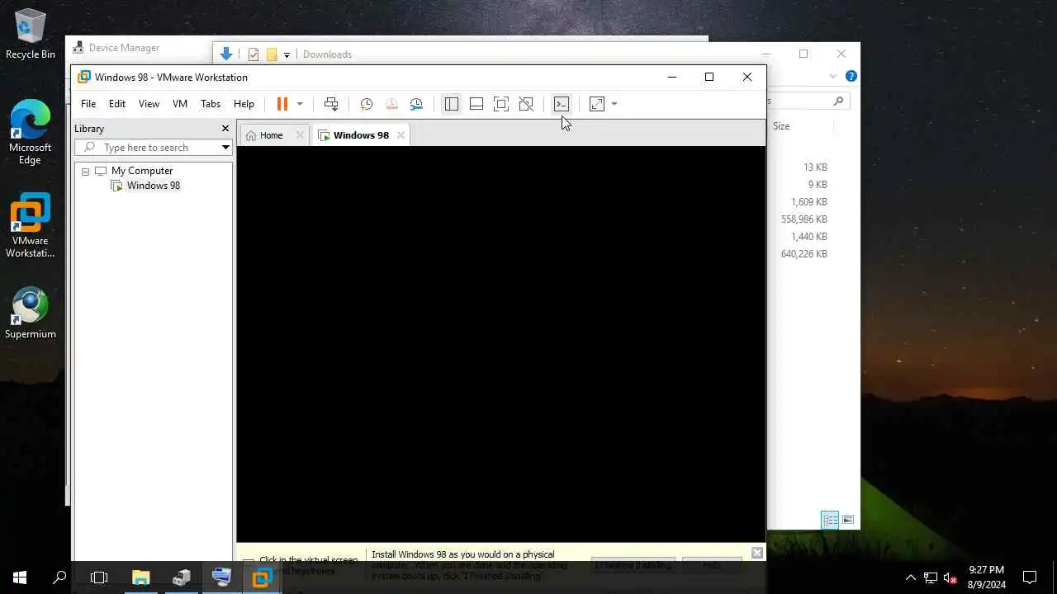Open the library search dropdown arrow

point(225,148)
